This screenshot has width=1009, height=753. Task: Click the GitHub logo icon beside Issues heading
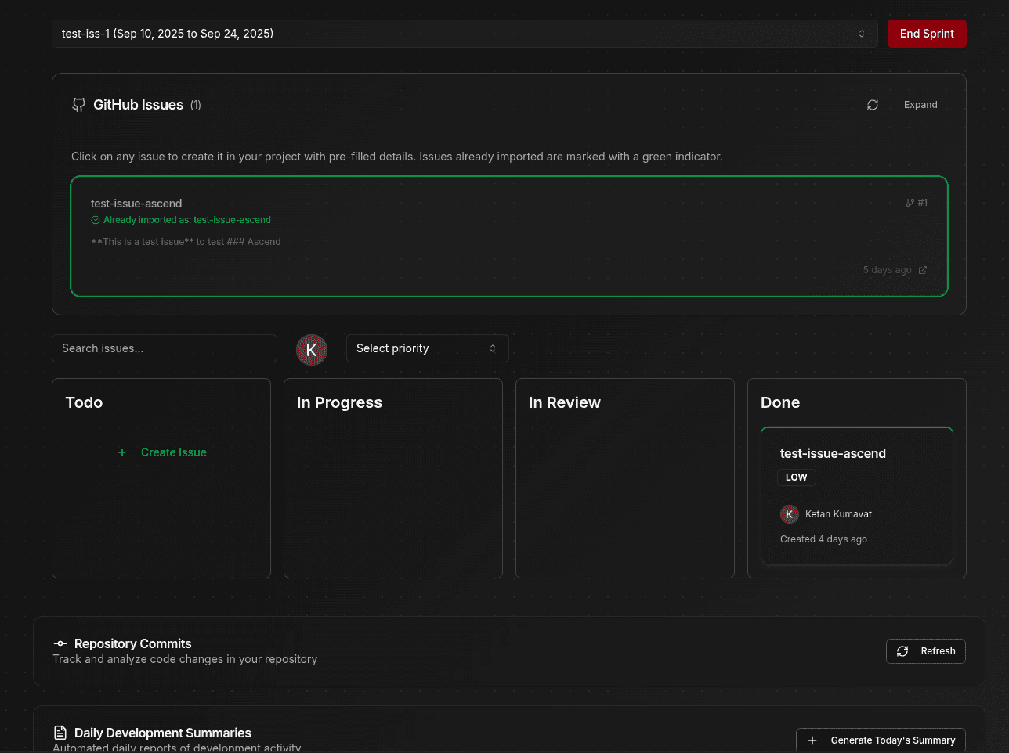tap(78, 105)
